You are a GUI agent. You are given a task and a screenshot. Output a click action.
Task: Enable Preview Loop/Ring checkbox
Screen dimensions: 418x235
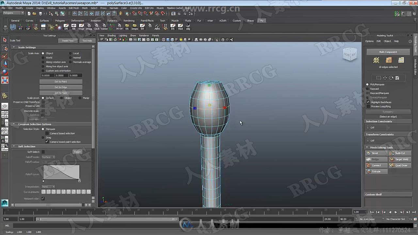pos(368,106)
